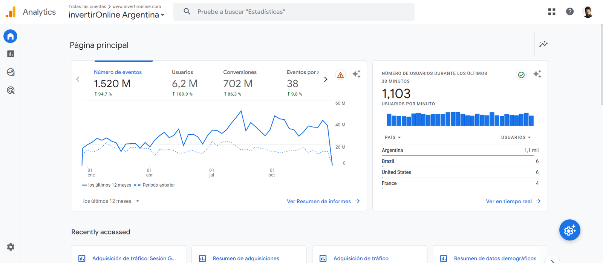Click the search magnifier icon
Screen dimensions: 603x263
pos(187,12)
